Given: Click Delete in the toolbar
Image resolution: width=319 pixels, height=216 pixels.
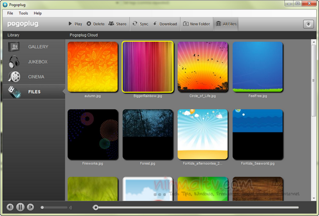Looking at the screenshot, I should coord(95,24).
